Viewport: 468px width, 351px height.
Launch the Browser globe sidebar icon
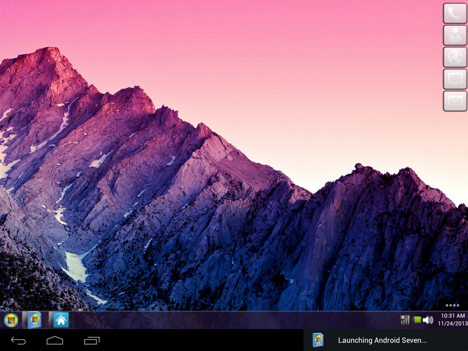455,57
